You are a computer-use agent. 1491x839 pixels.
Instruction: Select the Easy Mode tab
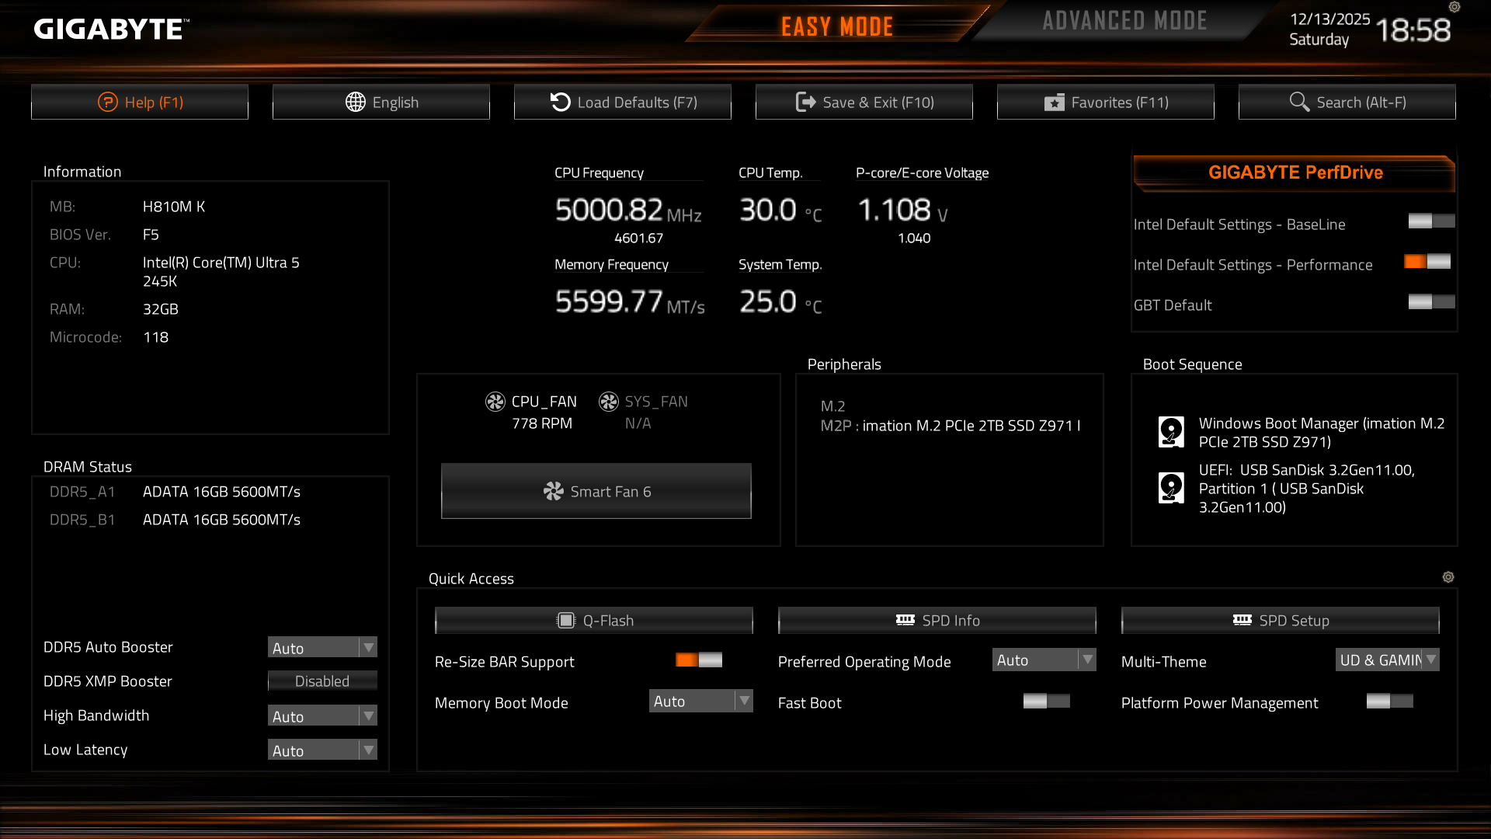(x=836, y=26)
